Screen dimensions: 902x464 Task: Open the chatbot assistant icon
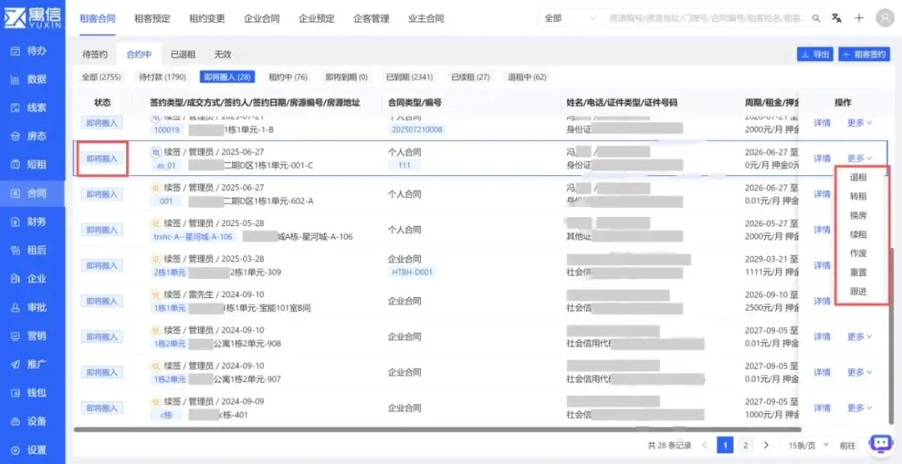click(x=881, y=443)
